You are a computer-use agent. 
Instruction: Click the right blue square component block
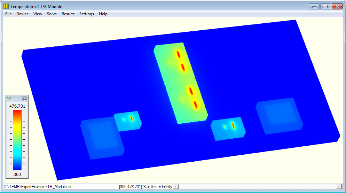tap(280, 116)
